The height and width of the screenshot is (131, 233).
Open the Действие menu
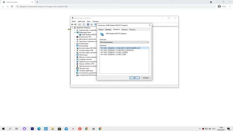82,21
